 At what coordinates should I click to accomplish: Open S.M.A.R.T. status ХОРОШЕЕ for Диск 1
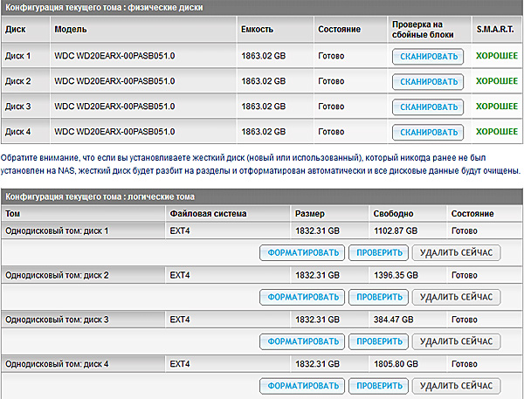[x=496, y=56]
